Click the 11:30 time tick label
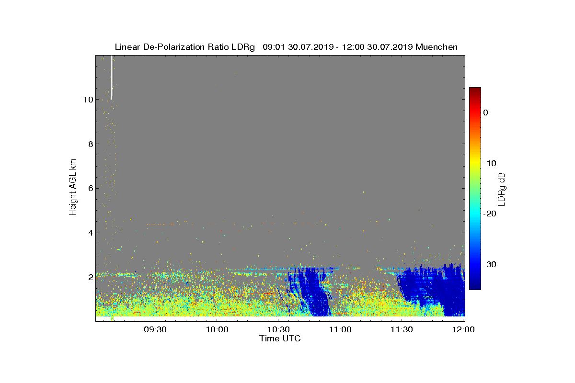This screenshot has width=575, height=383. 402,330
